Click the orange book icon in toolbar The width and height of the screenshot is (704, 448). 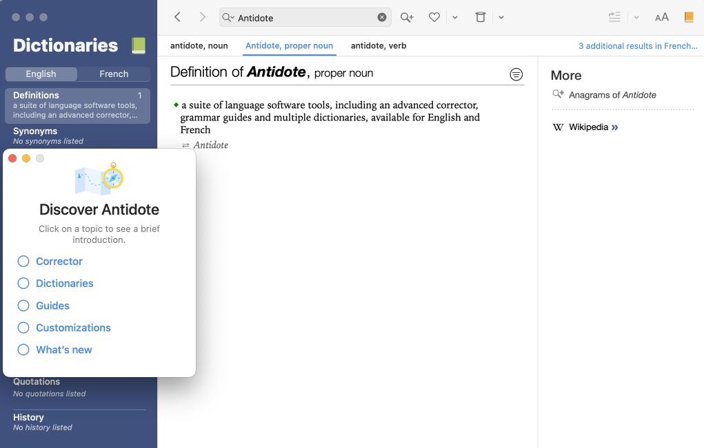689,17
